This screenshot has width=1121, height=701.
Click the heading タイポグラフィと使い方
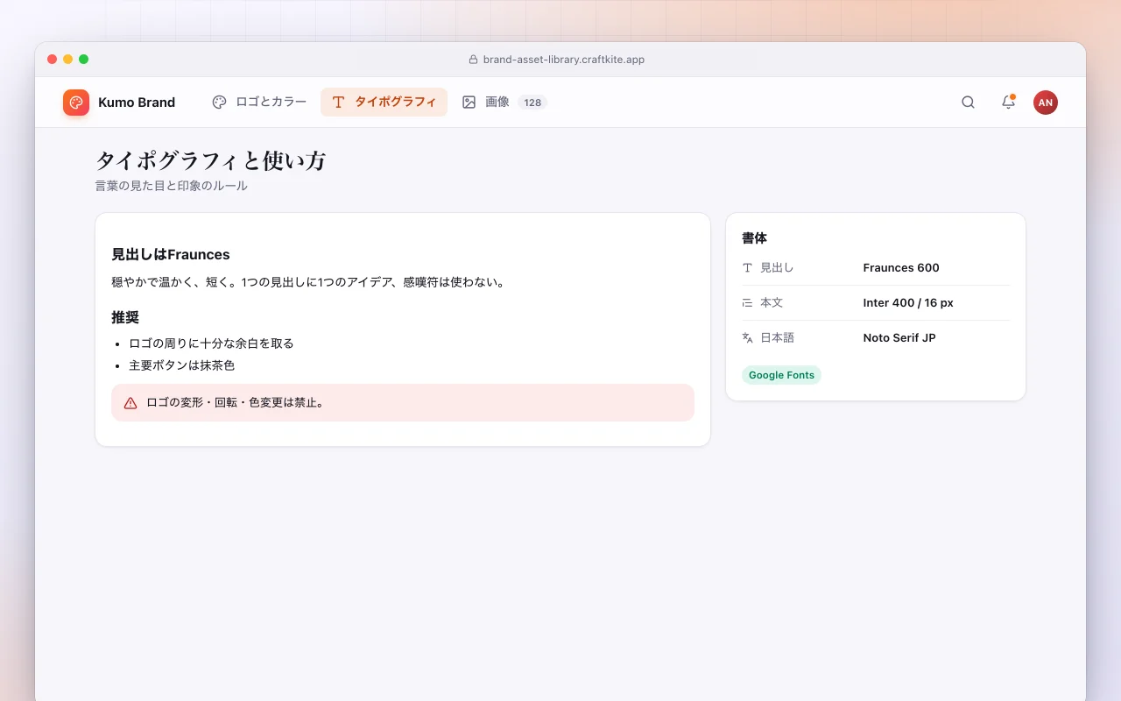coord(210,161)
